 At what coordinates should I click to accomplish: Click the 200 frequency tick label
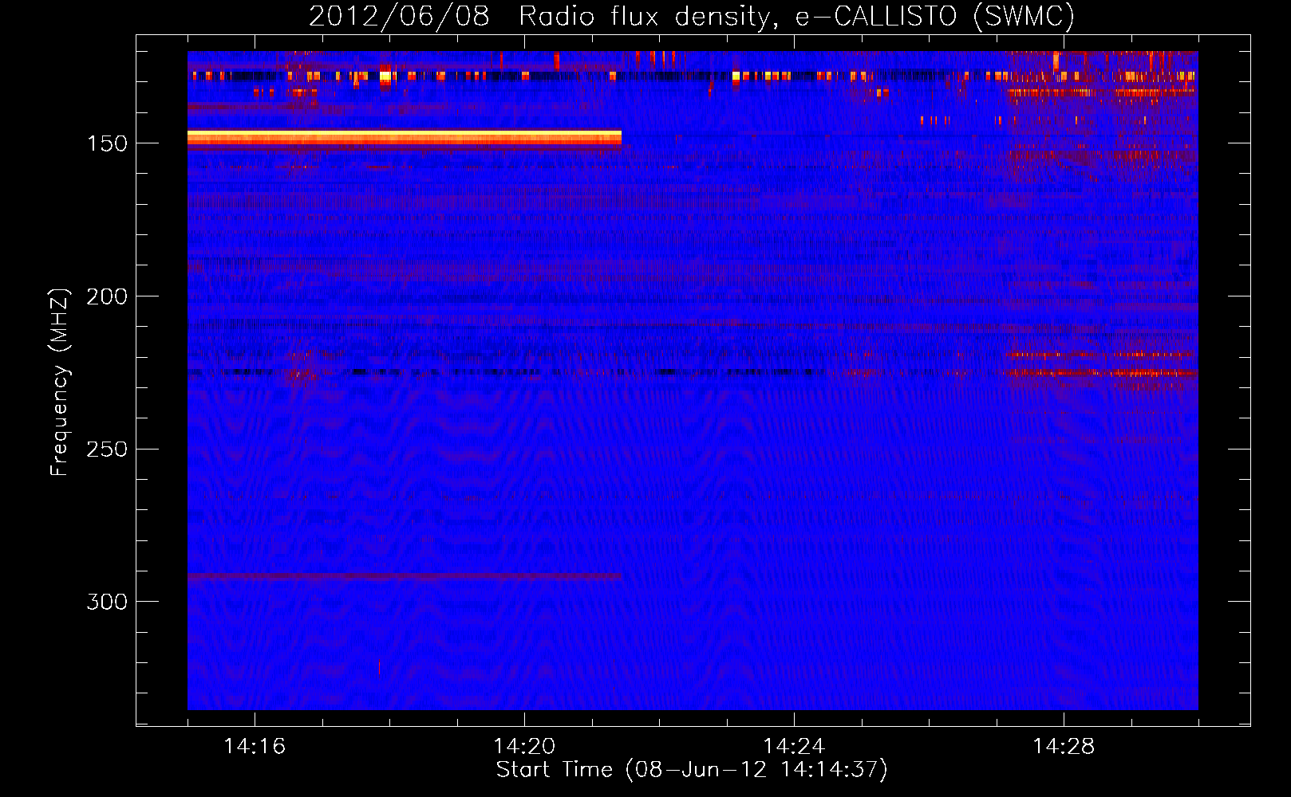coord(106,296)
